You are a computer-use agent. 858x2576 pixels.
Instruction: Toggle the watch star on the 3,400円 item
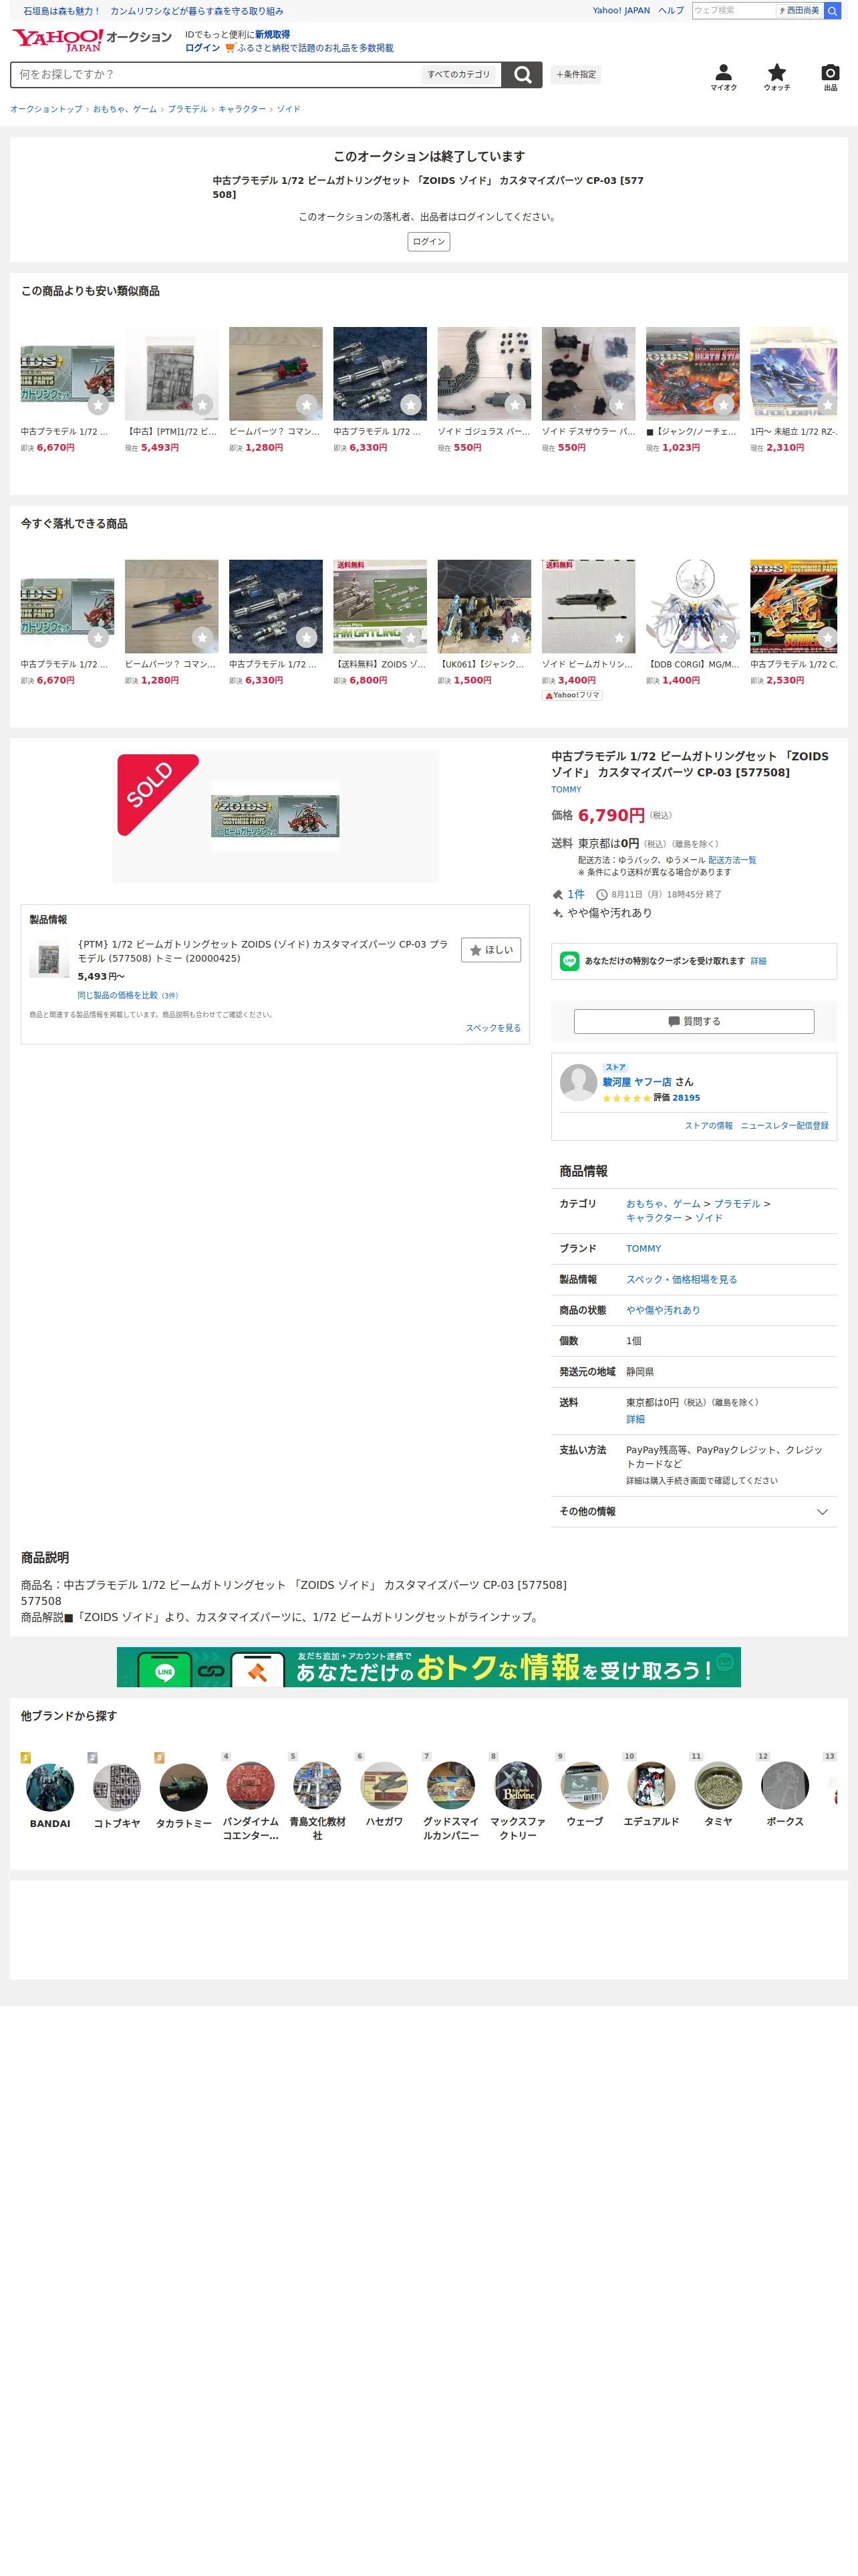click(x=619, y=637)
